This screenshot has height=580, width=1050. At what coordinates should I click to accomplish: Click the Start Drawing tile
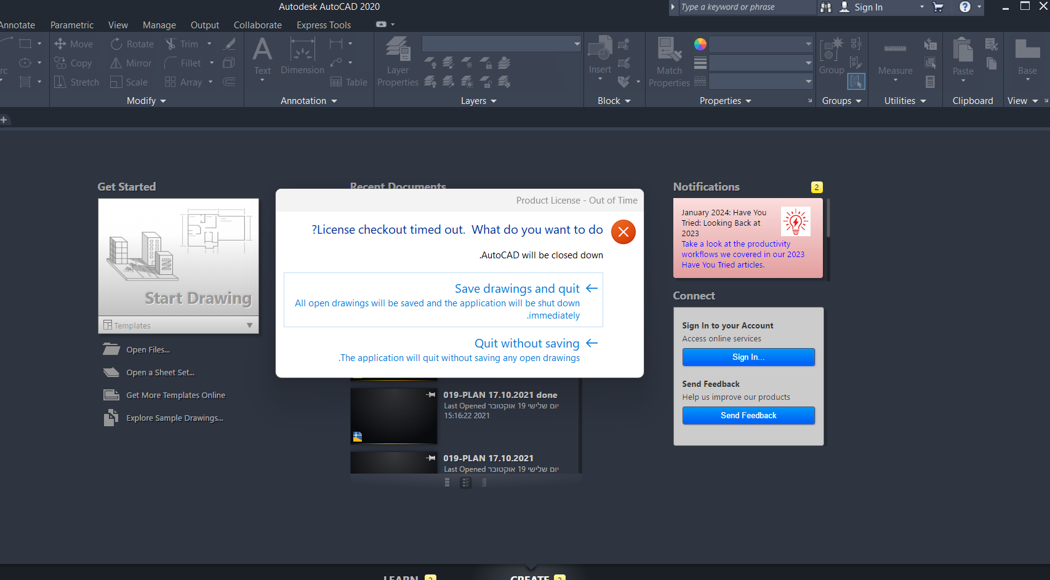pyautogui.click(x=178, y=257)
